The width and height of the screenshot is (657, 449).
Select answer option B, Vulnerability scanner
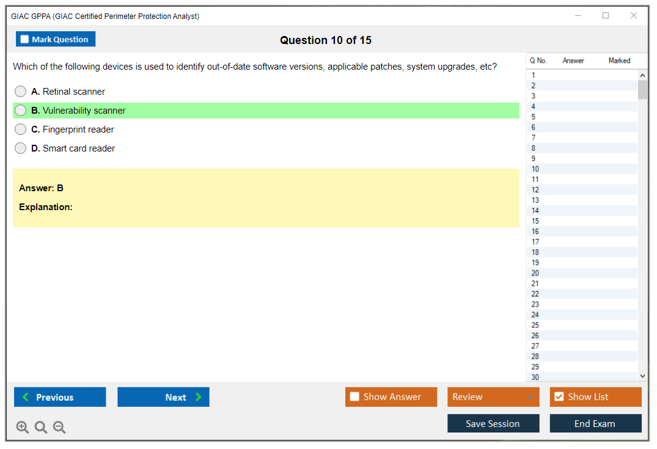(x=20, y=110)
